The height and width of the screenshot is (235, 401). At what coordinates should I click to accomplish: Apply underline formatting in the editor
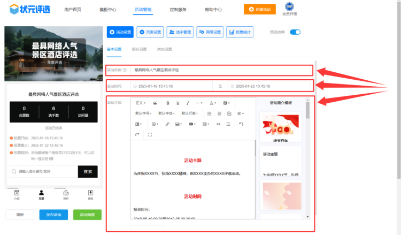[x=178, y=103]
